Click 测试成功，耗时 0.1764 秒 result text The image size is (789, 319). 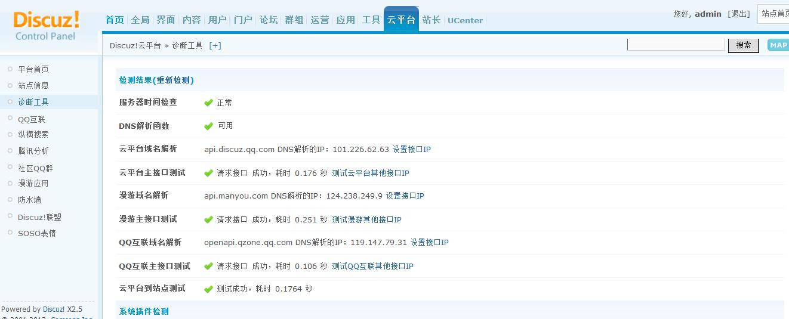(x=264, y=289)
